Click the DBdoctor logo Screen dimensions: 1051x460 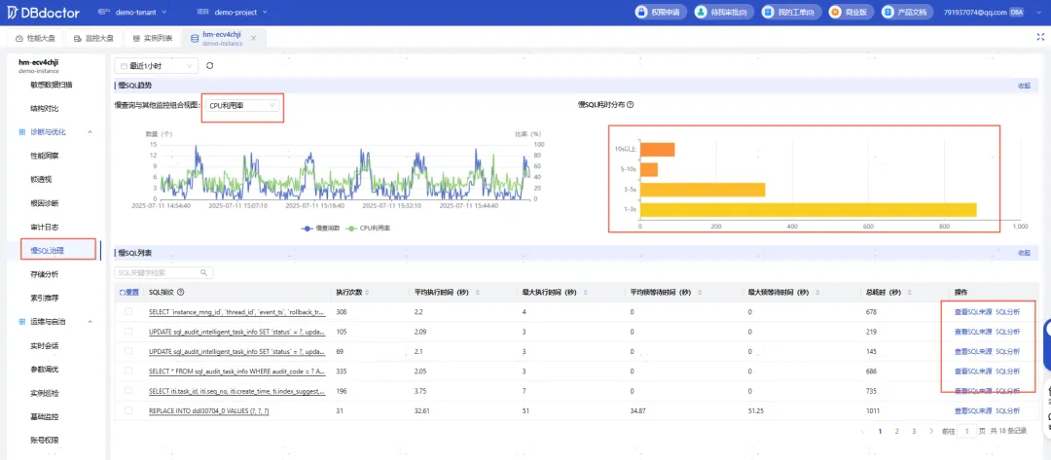[x=43, y=12]
